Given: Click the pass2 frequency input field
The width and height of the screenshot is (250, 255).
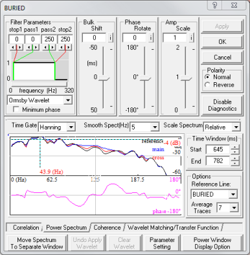Looking at the screenshot, I should 49,39.
